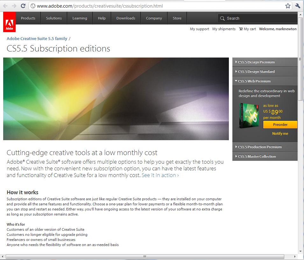Click the horizontal scrollbar at page bottom
Viewport: 304px width, 260px height.
144,257
